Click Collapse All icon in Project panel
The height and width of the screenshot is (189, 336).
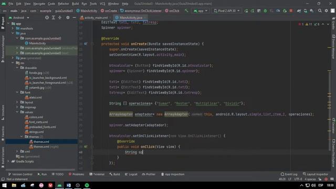60,17
